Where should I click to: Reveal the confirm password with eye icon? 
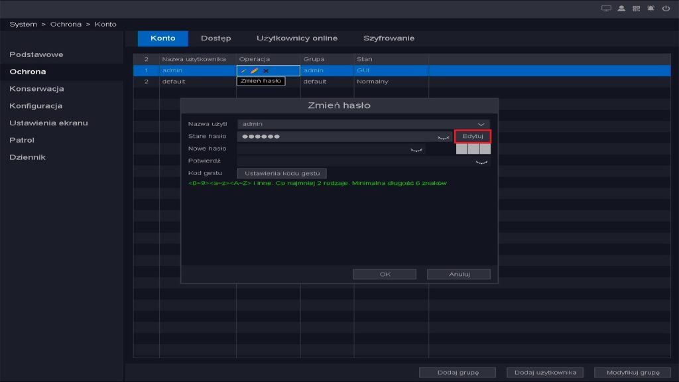coord(481,161)
